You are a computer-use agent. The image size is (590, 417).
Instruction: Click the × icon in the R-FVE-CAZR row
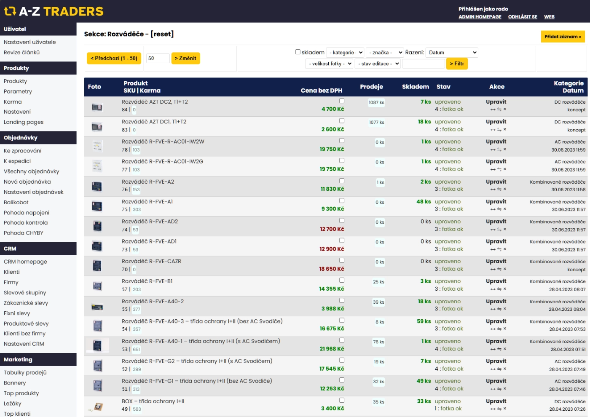click(x=504, y=269)
